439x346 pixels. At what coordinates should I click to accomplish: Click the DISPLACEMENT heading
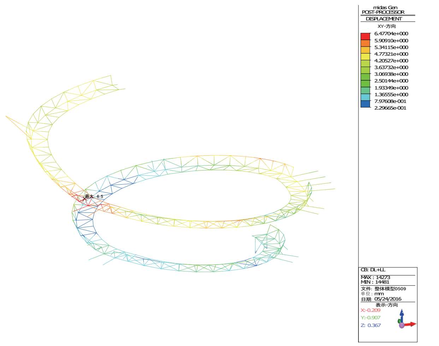click(x=384, y=19)
